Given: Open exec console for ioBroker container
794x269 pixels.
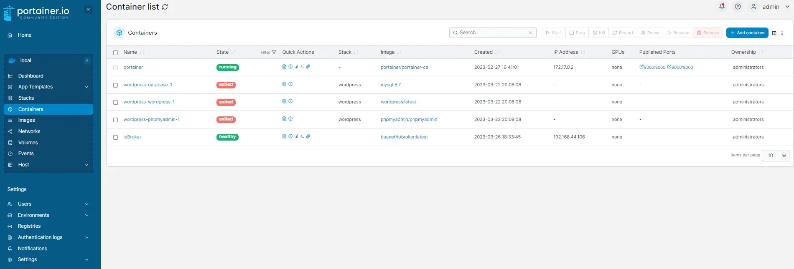Looking at the screenshot, I should pyautogui.click(x=302, y=136).
